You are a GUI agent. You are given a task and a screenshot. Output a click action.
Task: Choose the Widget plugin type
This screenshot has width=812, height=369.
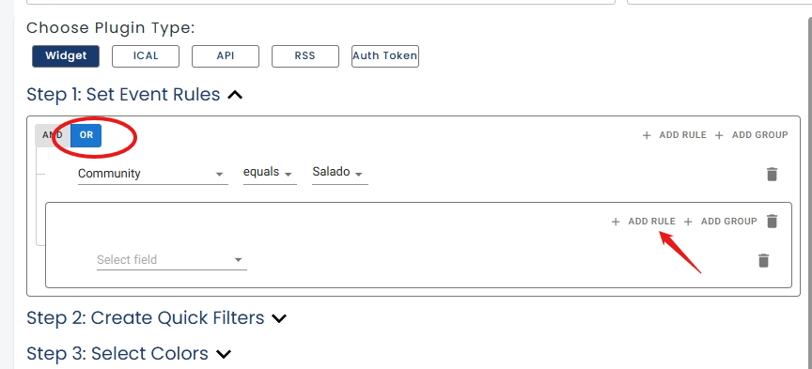pos(66,56)
